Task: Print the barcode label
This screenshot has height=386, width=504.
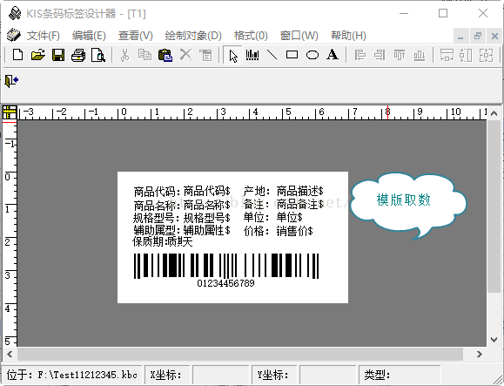Action: pos(78,55)
